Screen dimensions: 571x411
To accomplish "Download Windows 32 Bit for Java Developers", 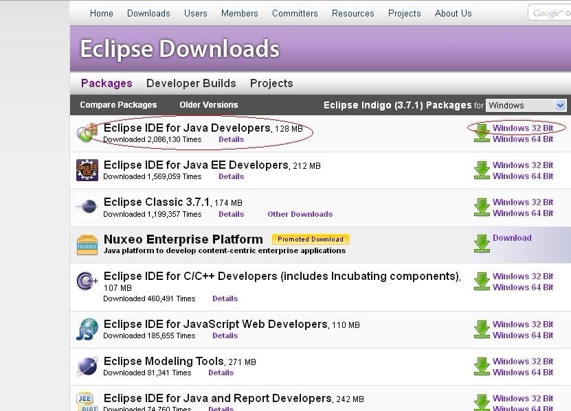I will (523, 128).
